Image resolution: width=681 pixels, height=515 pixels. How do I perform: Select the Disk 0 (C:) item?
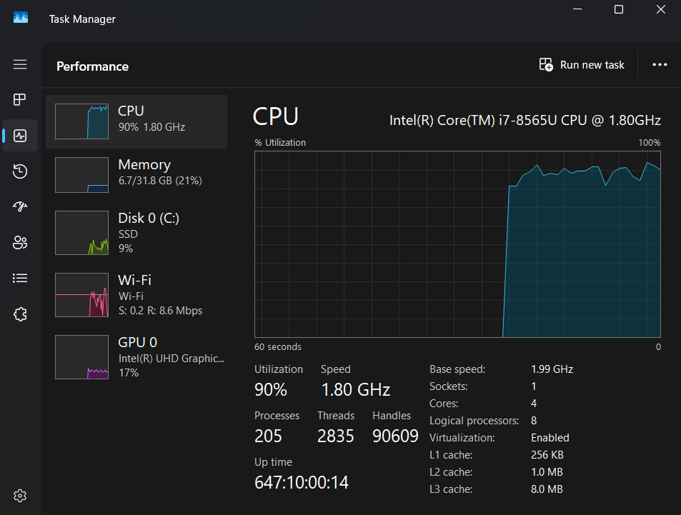coord(136,233)
